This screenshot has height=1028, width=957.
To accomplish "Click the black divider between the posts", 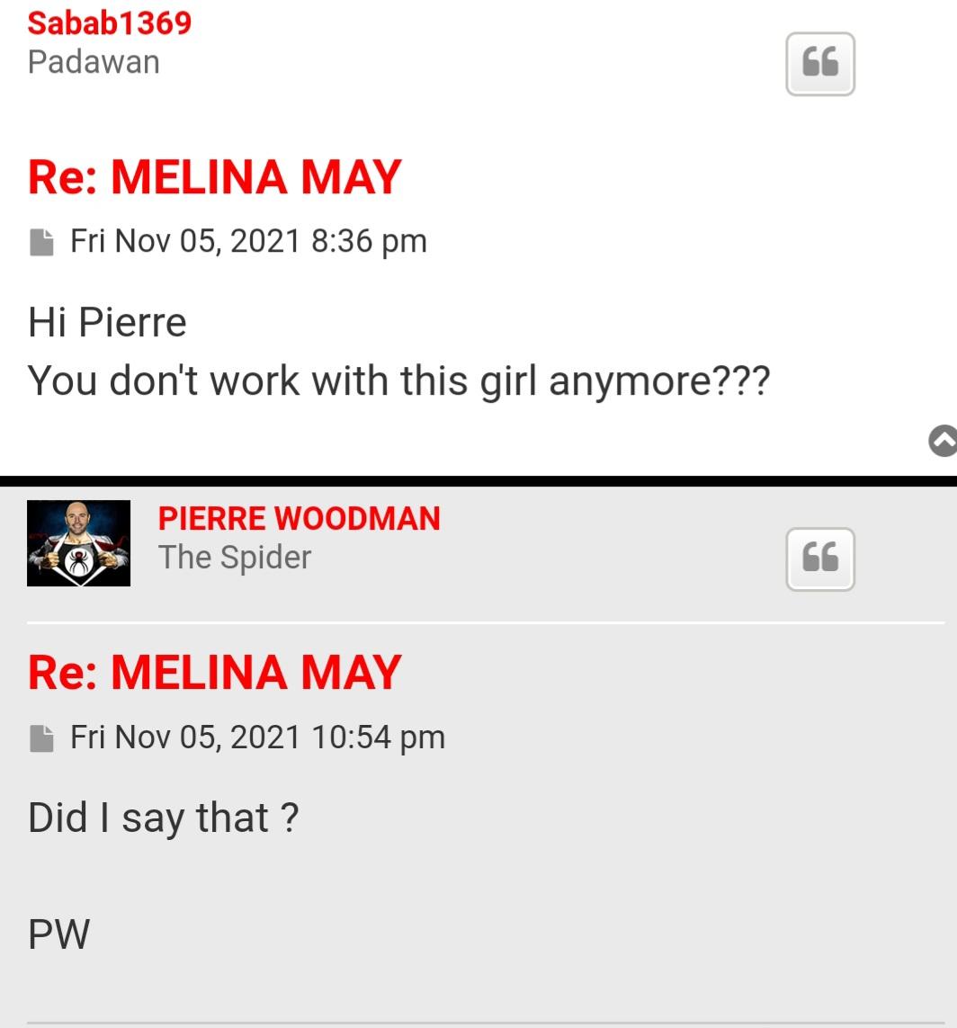I will pos(478,481).
